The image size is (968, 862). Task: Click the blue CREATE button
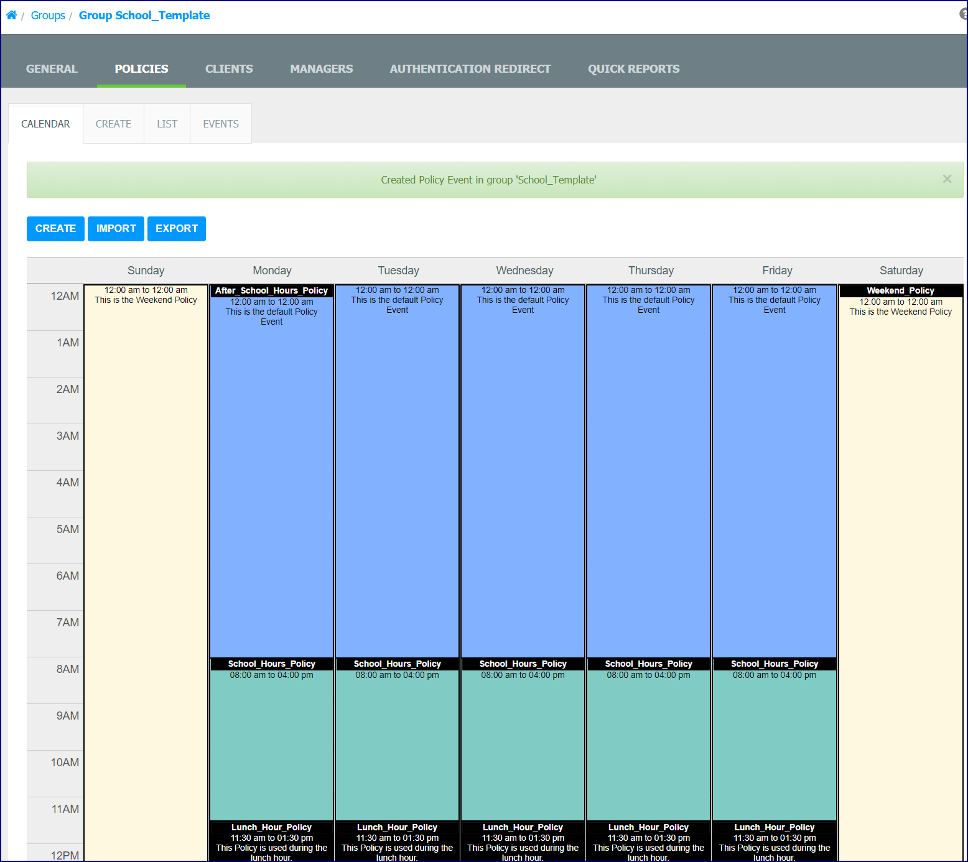click(55, 229)
